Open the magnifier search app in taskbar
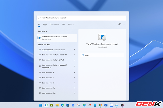Viewport: 163px width, 108px height. pyautogui.click(x=90, y=105)
